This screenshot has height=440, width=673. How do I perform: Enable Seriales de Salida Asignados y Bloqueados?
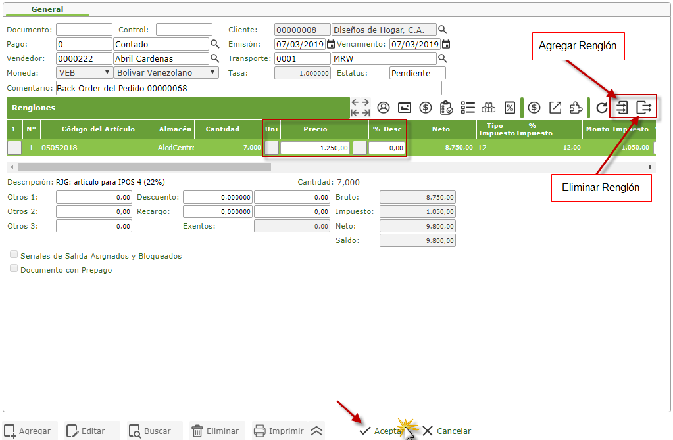14,255
